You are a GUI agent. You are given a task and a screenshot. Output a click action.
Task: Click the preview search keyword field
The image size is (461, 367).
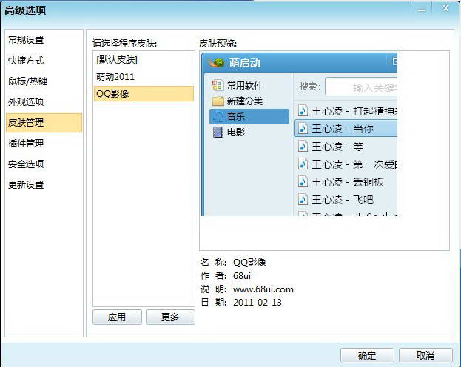pos(361,87)
